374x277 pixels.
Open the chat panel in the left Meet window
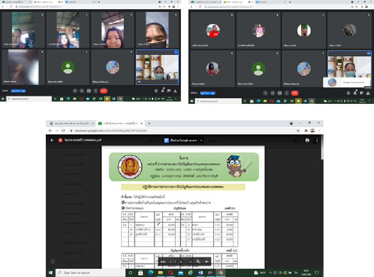[169, 91]
